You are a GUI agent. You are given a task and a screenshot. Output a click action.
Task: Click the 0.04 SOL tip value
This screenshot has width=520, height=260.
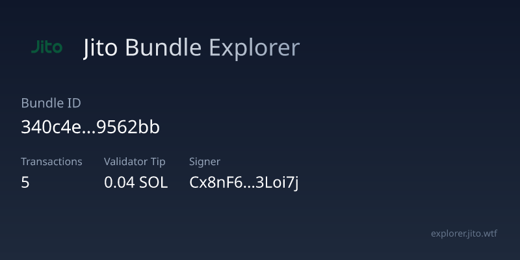pyautogui.click(x=136, y=183)
